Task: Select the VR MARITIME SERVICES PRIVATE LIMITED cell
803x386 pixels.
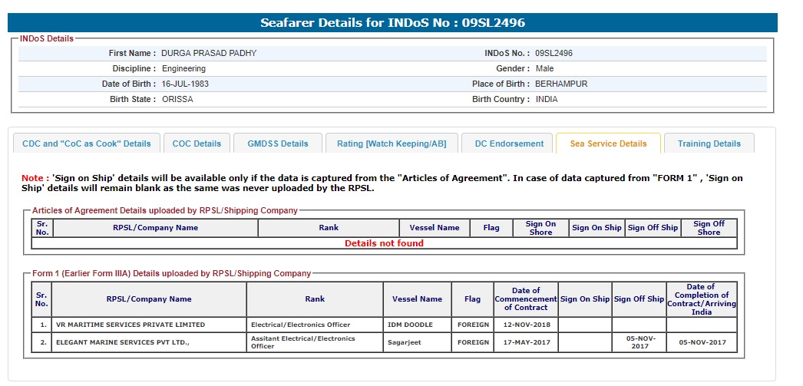Action: [x=131, y=325]
